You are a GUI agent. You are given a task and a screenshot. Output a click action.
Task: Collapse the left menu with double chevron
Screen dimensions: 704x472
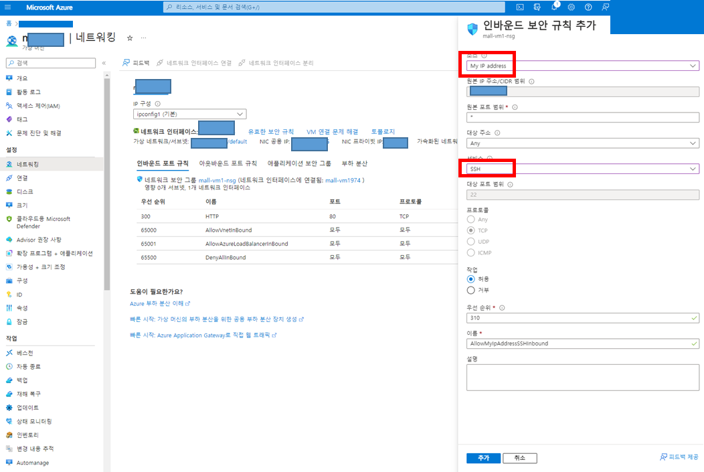pyautogui.click(x=104, y=63)
